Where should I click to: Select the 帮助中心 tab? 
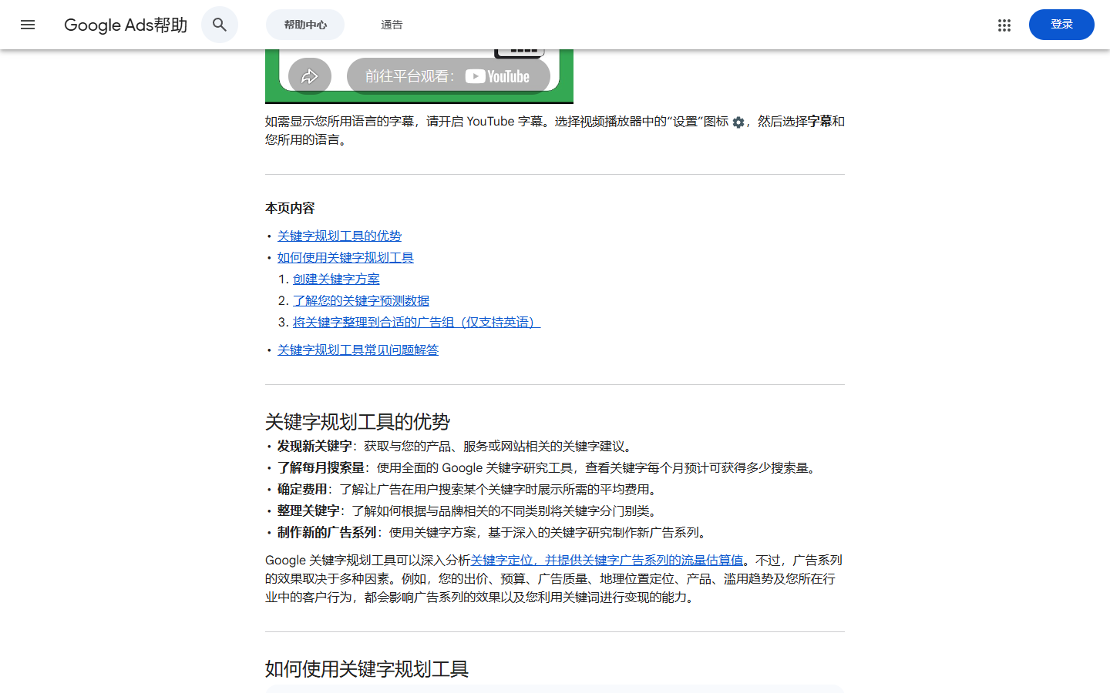(305, 25)
